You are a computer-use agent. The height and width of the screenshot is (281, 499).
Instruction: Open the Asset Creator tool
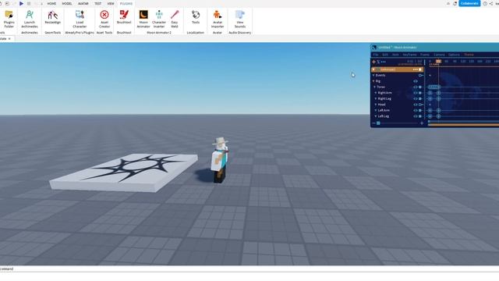pyautogui.click(x=104, y=19)
